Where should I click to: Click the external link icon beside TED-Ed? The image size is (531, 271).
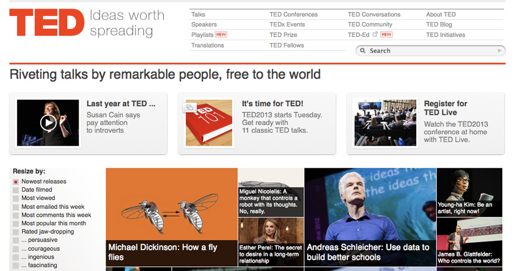pos(375,34)
